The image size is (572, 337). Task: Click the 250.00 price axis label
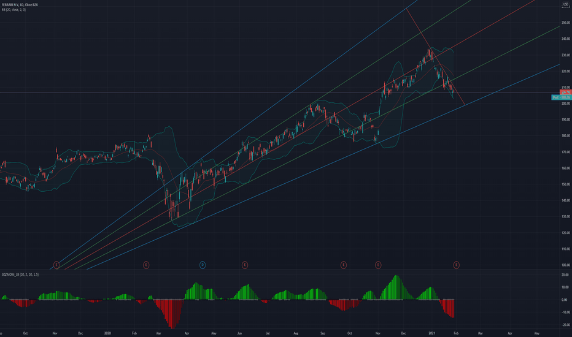pos(565,23)
